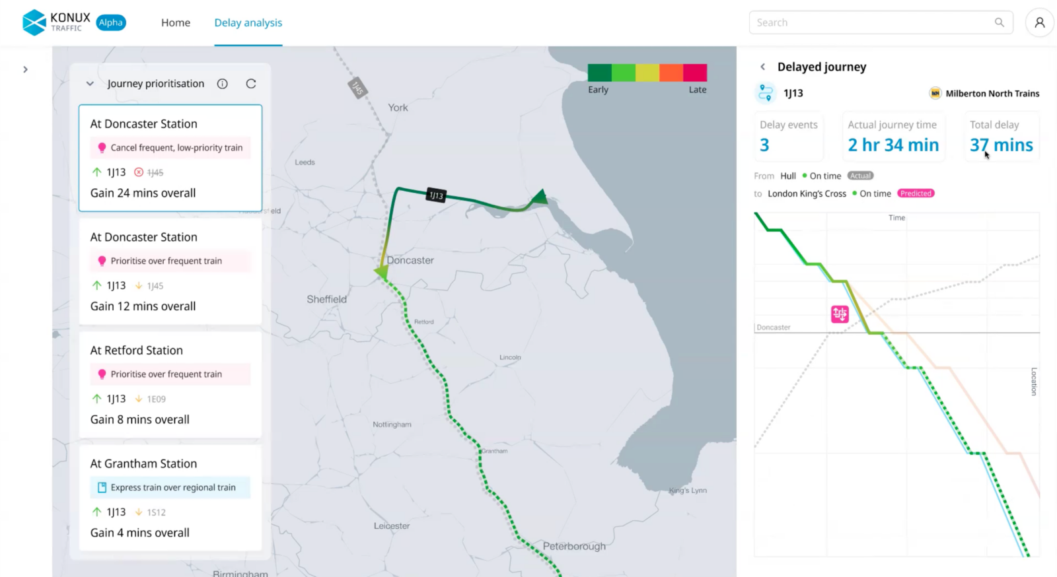This screenshot has width=1057, height=577.
Task: Expand the left sidebar chevron
Action: click(x=25, y=69)
